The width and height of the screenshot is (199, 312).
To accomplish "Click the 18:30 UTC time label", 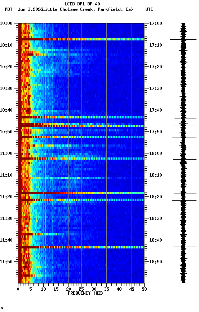I will pos(156,218).
